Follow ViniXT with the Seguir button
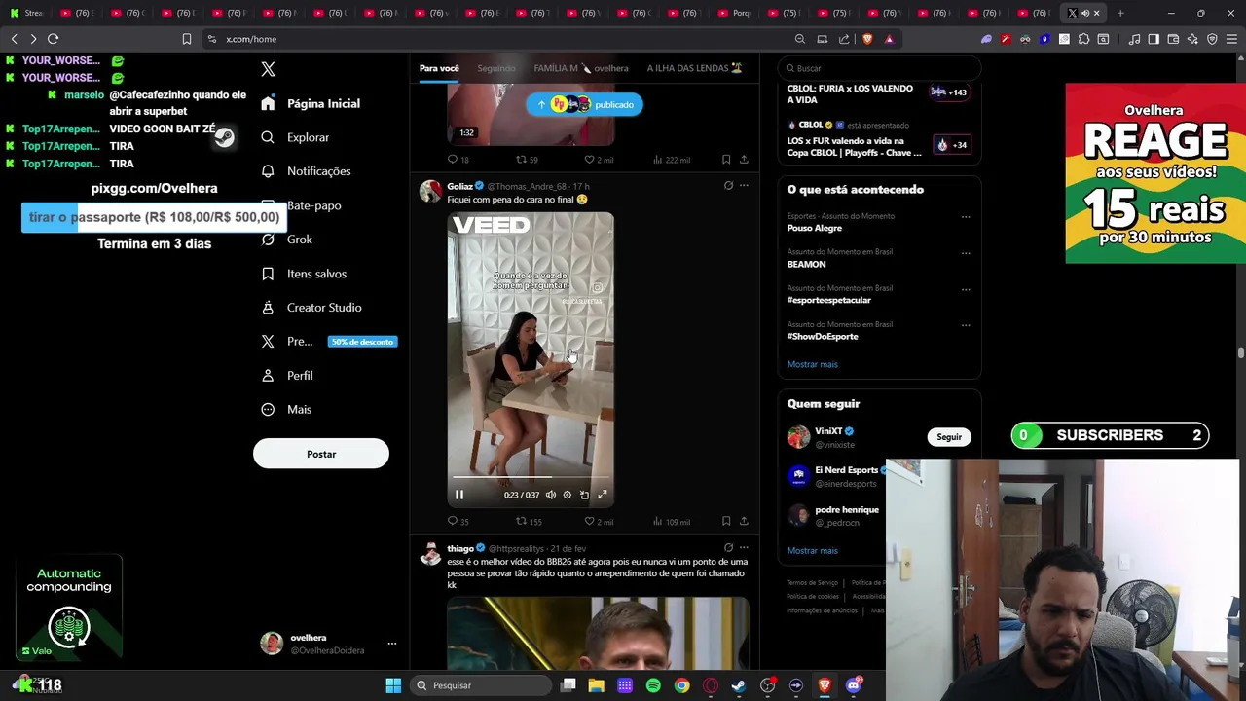1246x701 pixels. (949, 437)
